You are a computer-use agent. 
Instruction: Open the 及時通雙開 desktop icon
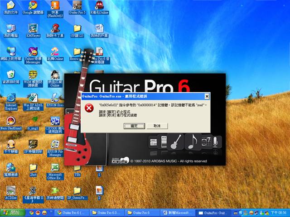point(55,193)
